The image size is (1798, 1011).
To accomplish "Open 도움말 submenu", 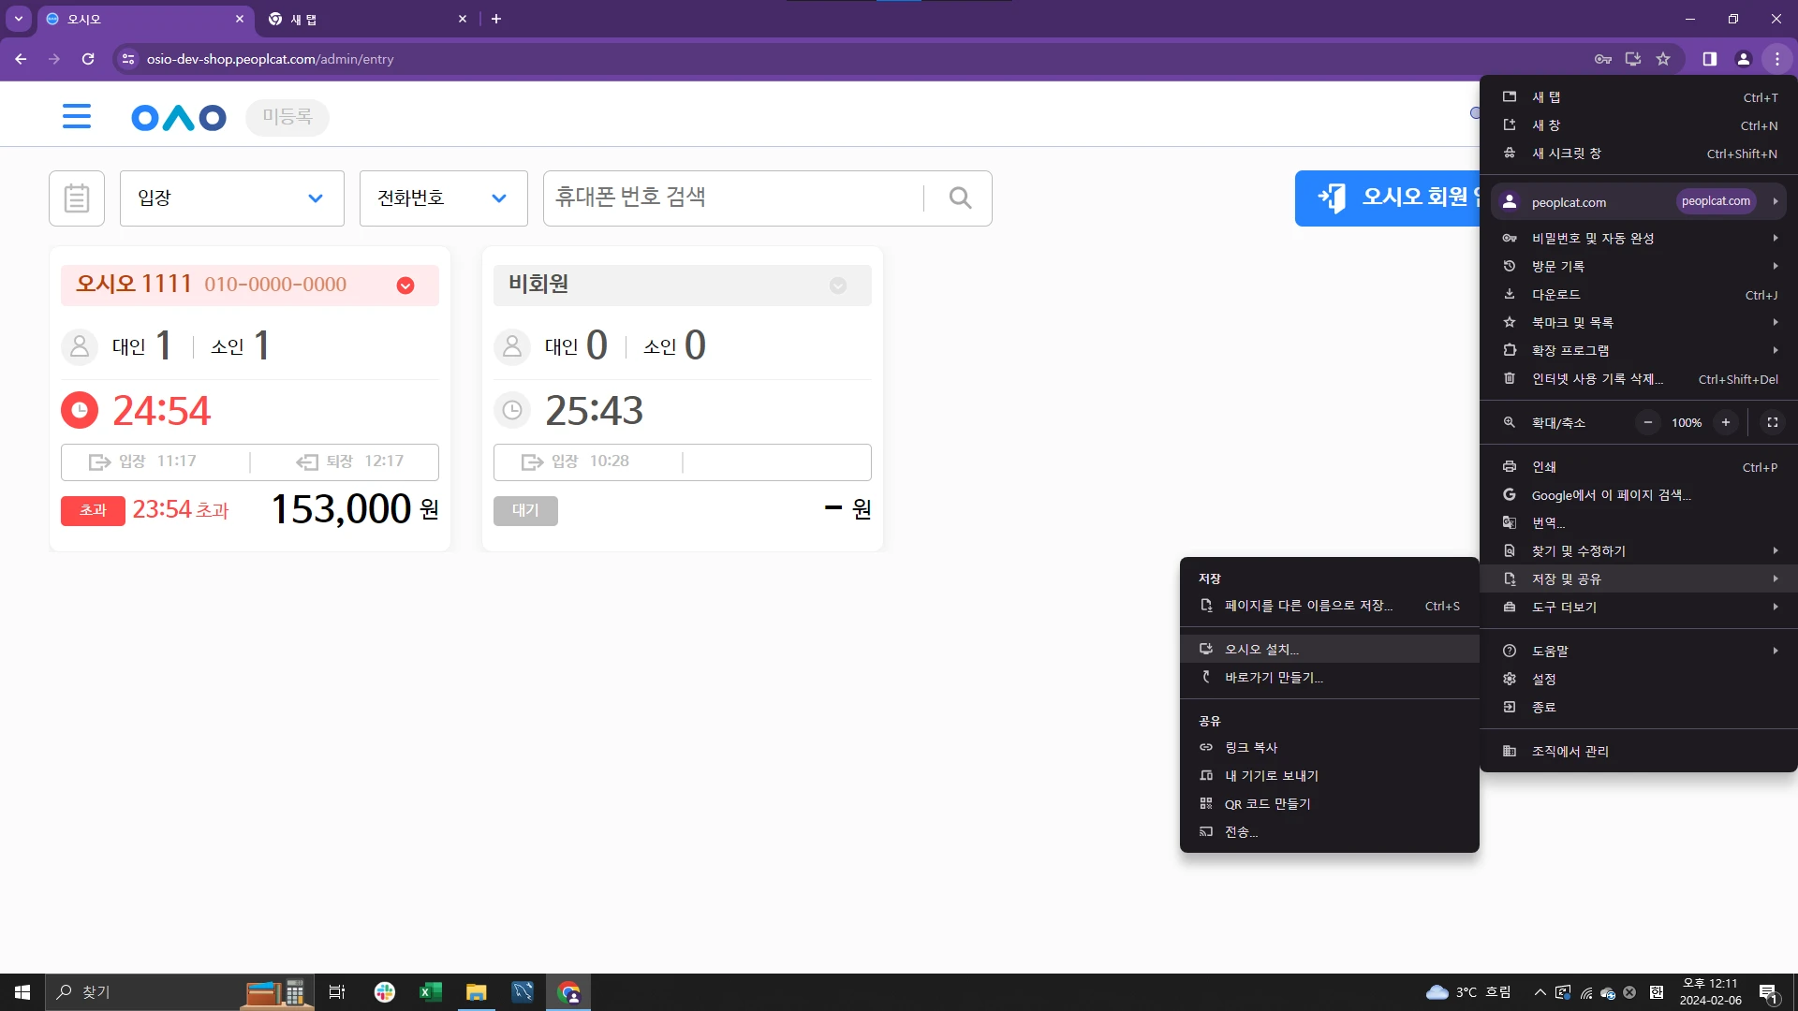I will point(1639,652).
